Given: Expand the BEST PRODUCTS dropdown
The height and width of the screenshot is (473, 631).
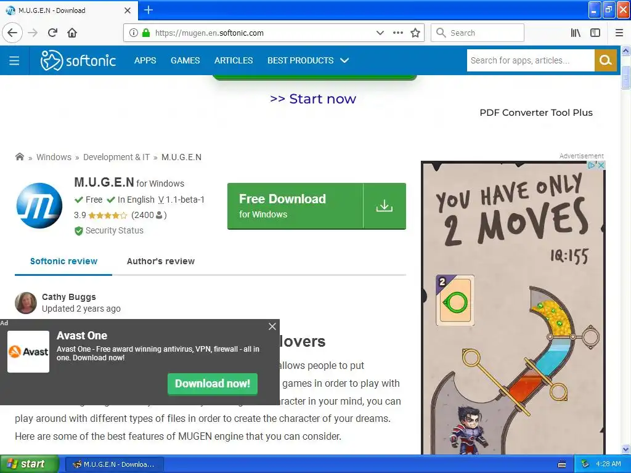Looking at the screenshot, I should (x=308, y=60).
